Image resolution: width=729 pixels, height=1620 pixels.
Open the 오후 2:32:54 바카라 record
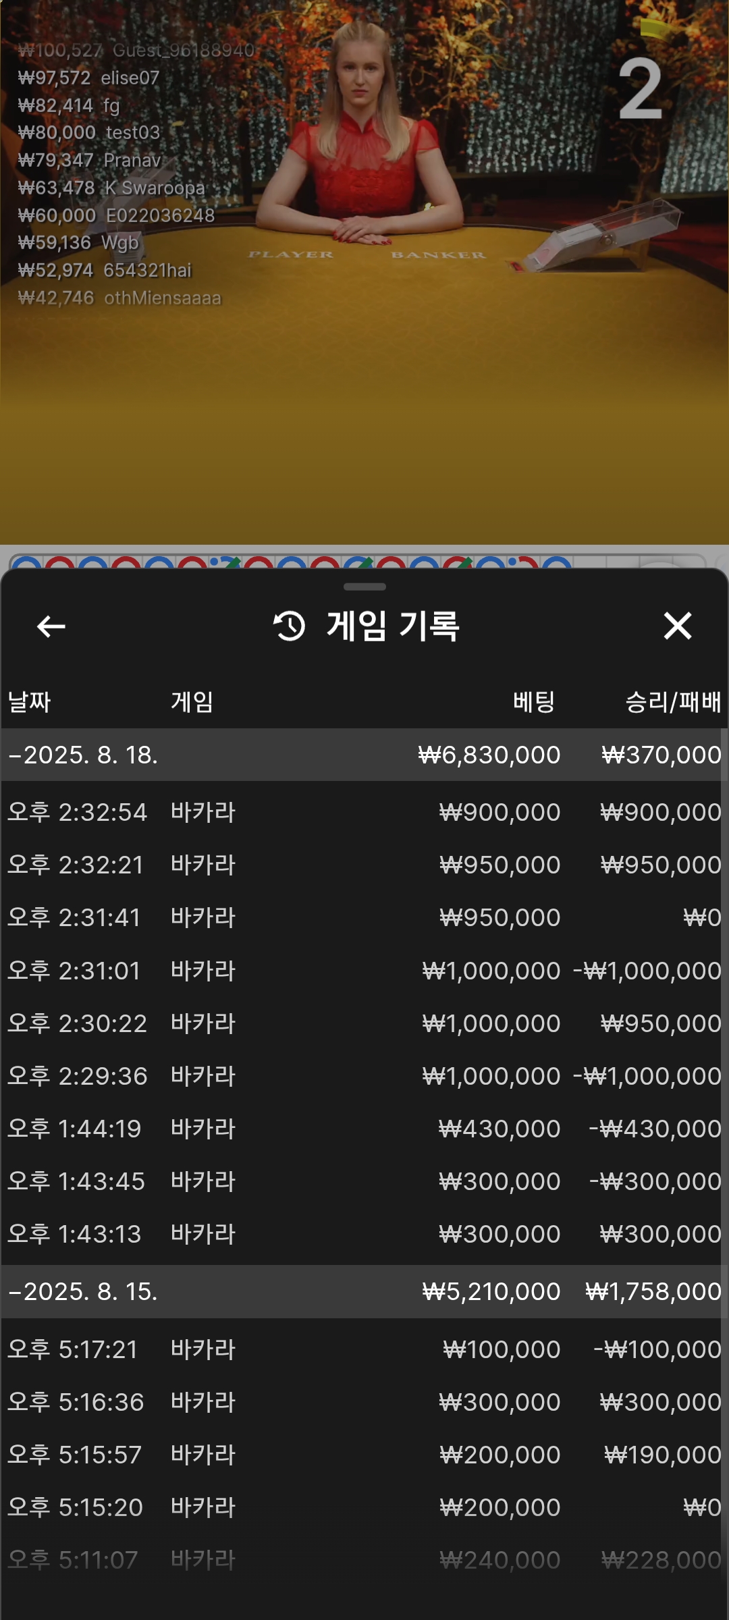click(364, 811)
